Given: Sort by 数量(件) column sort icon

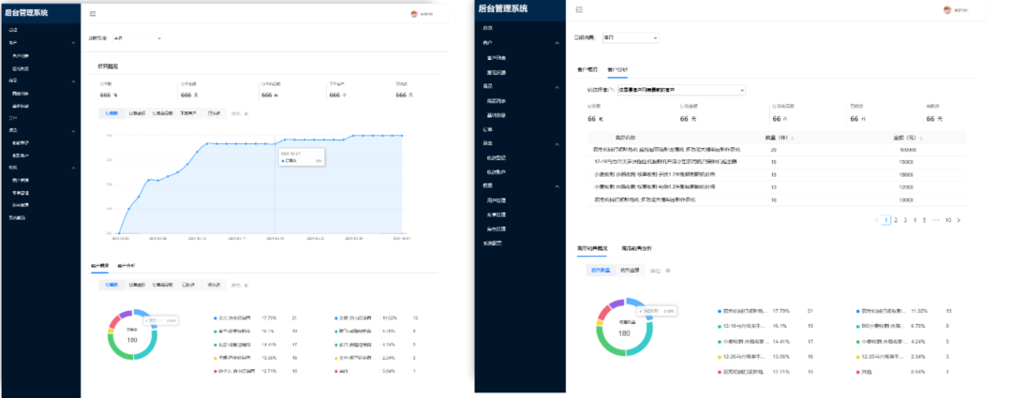Looking at the screenshot, I should click(x=793, y=138).
